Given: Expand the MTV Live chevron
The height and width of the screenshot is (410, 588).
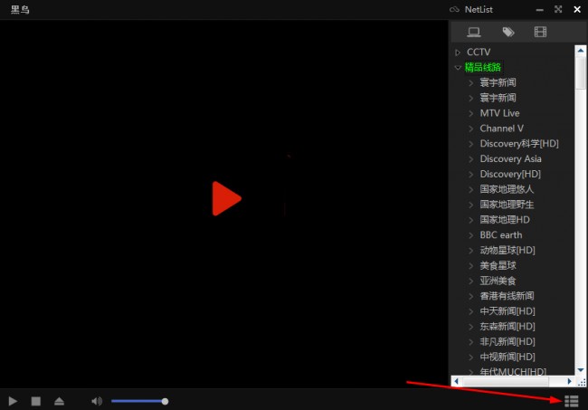Looking at the screenshot, I should click(x=471, y=113).
